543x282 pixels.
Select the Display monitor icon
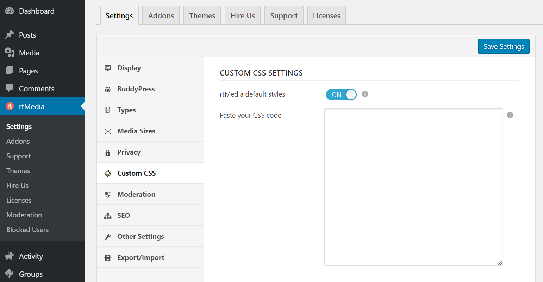point(108,67)
